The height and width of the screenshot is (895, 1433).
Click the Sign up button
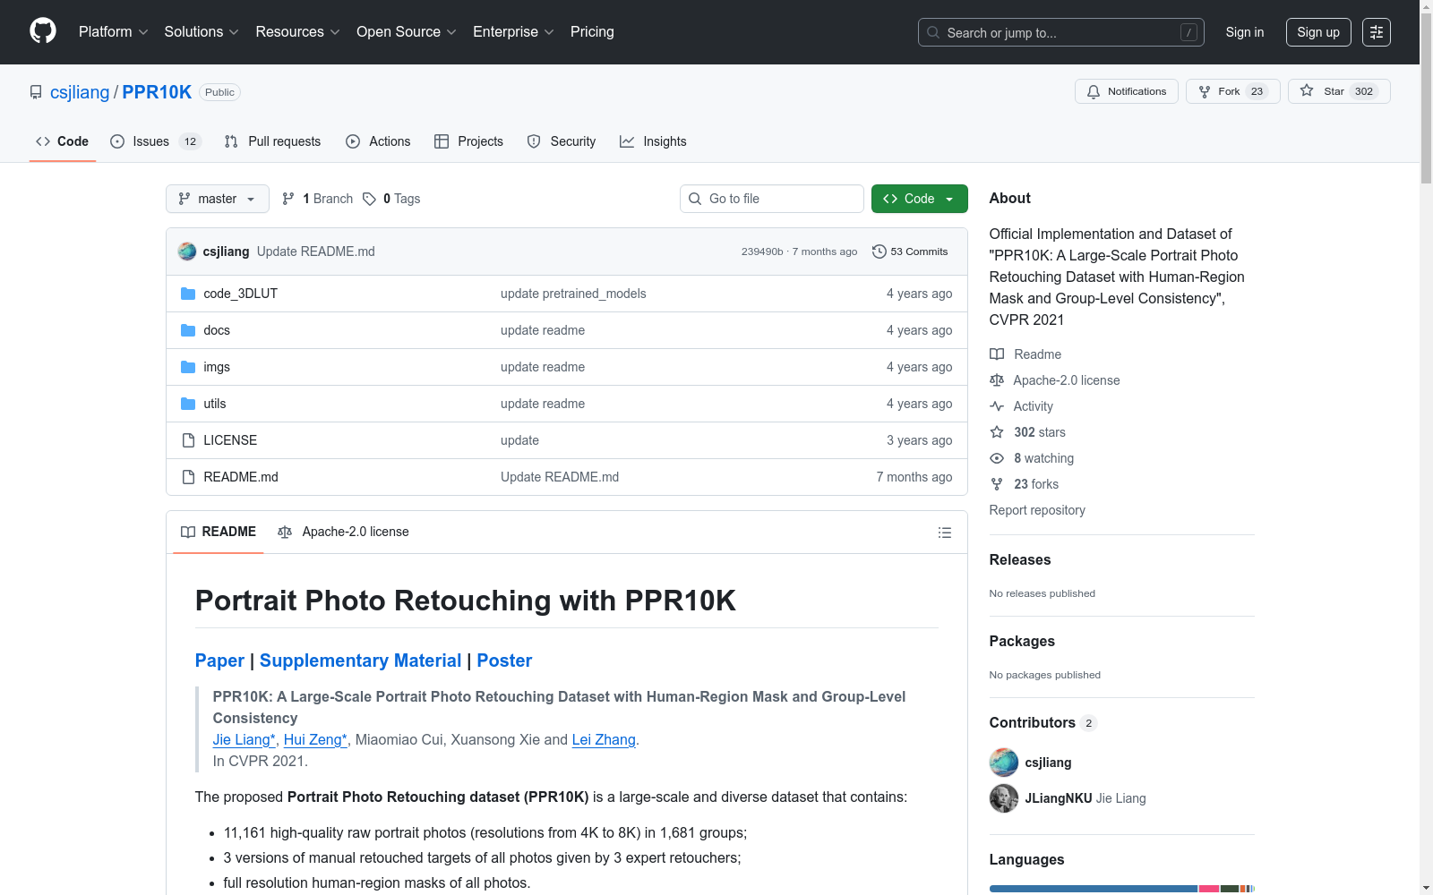click(x=1318, y=32)
